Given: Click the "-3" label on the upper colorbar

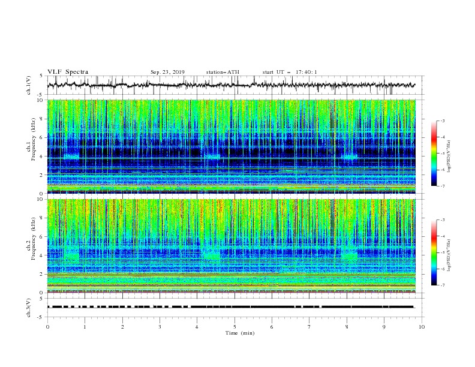Looking at the screenshot, I should [x=443, y=121].
